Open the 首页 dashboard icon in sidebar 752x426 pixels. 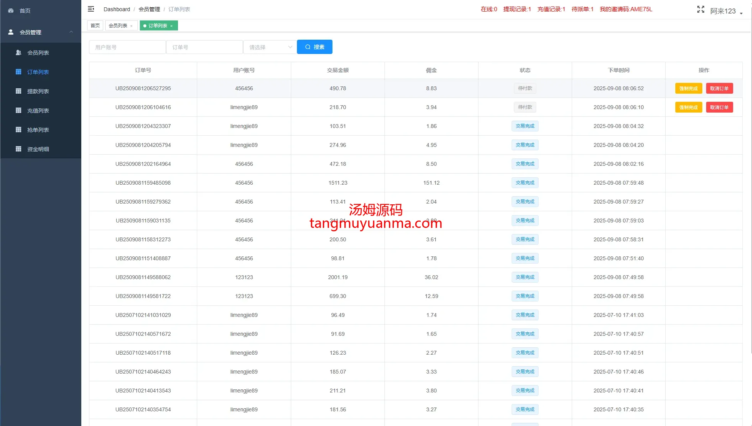coord(11,11)
